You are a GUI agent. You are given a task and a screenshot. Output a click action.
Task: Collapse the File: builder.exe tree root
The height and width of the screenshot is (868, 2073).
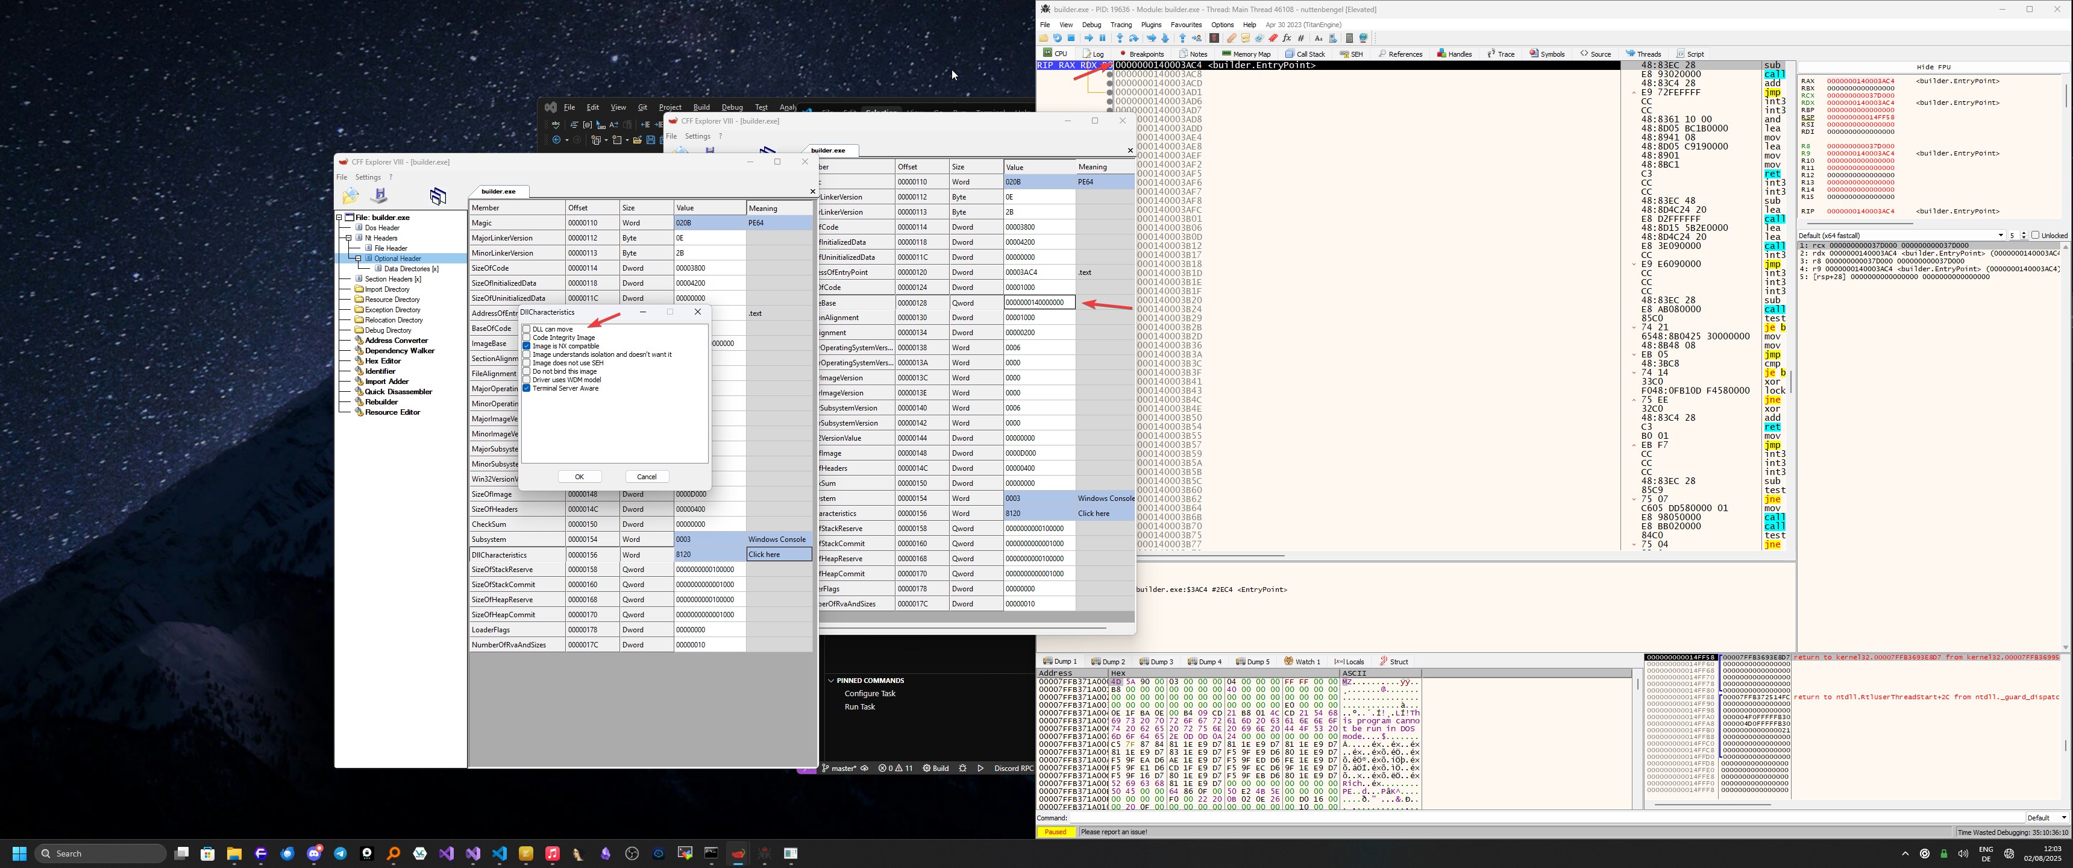click(x=339, y=218)
